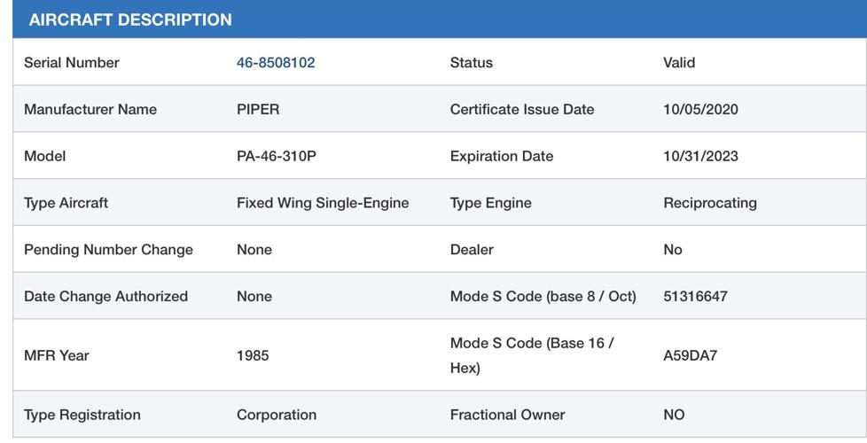Viewport: 867px width, 443px height.
Task: Click the Serial Number label
Action: [x=72, y=63]
